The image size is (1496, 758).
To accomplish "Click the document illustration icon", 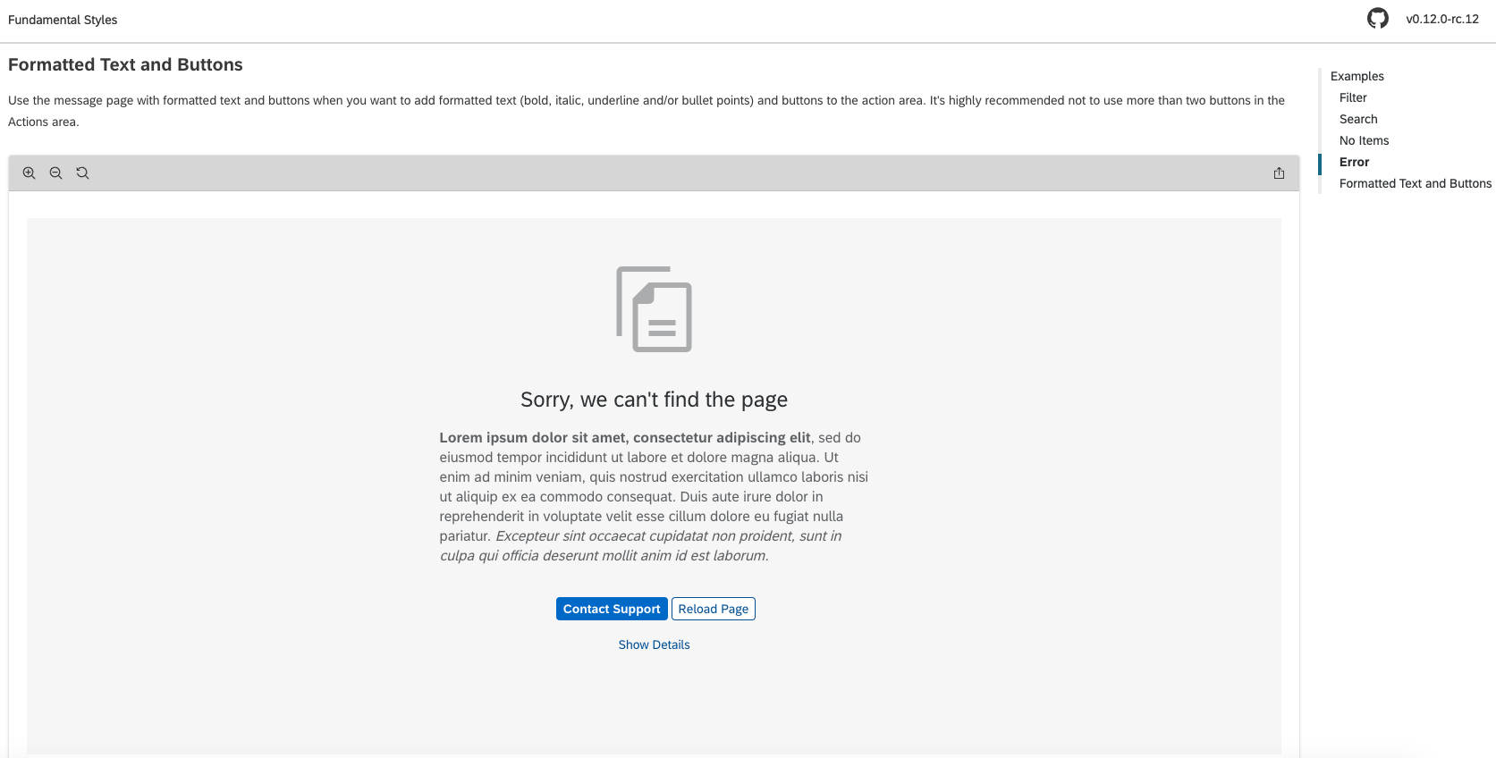I will 655,309.
